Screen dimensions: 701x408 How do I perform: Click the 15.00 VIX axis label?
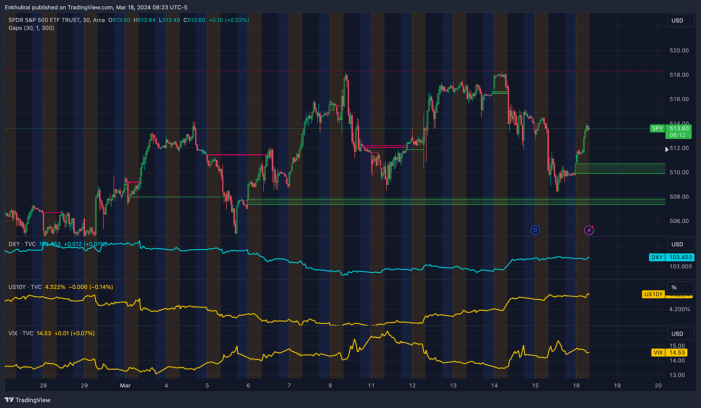pyautogui.click(x=677, y=346)
